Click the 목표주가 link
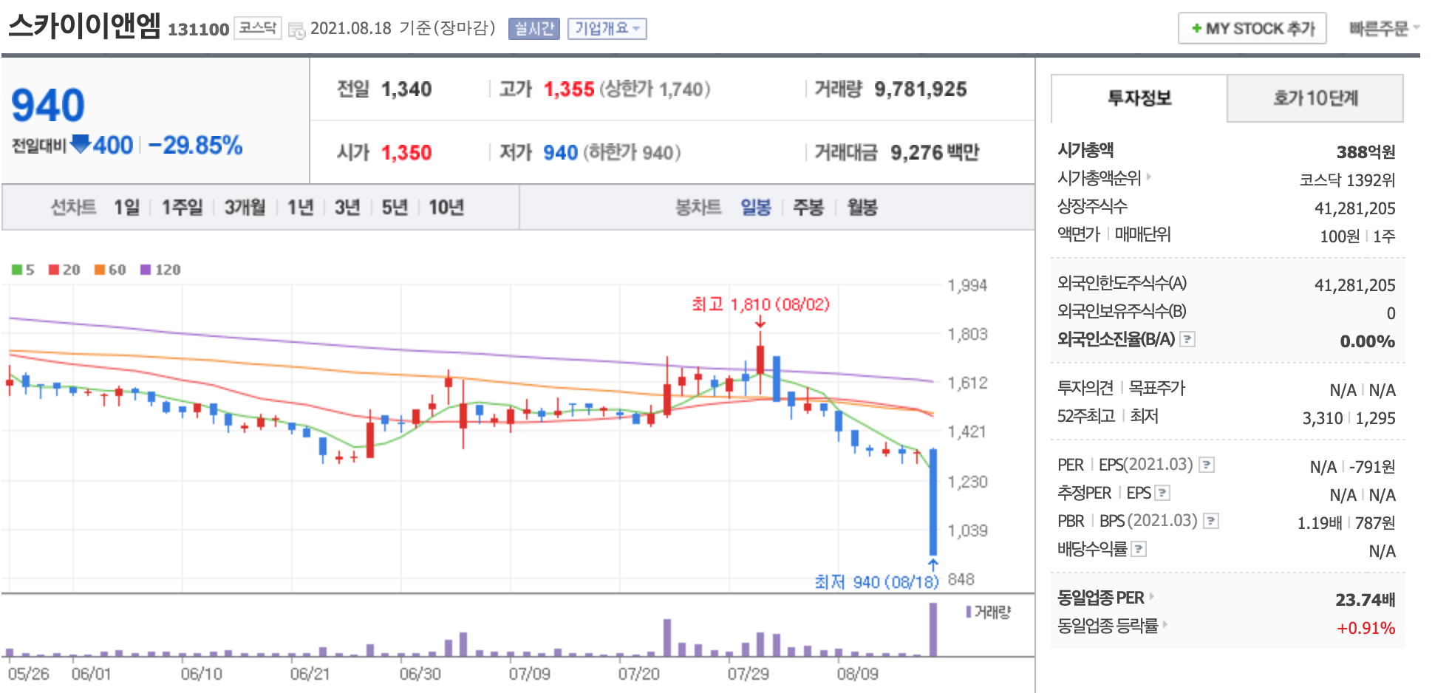The image size is (1432, 693). click(1157, 388)
